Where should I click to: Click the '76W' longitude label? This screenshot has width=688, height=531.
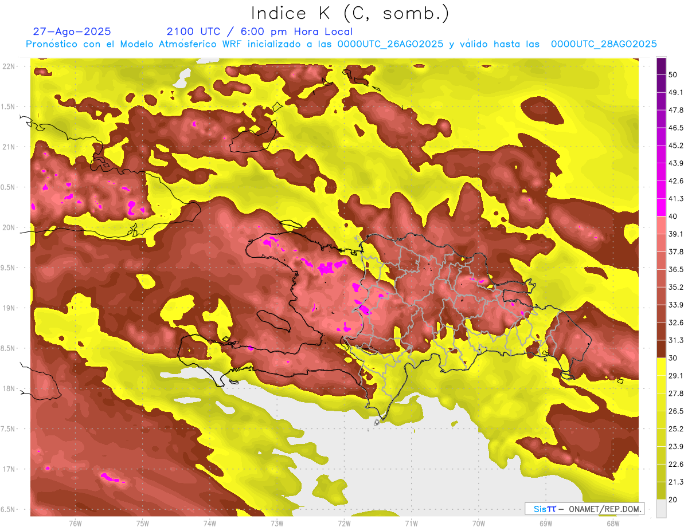pos(75,523)
